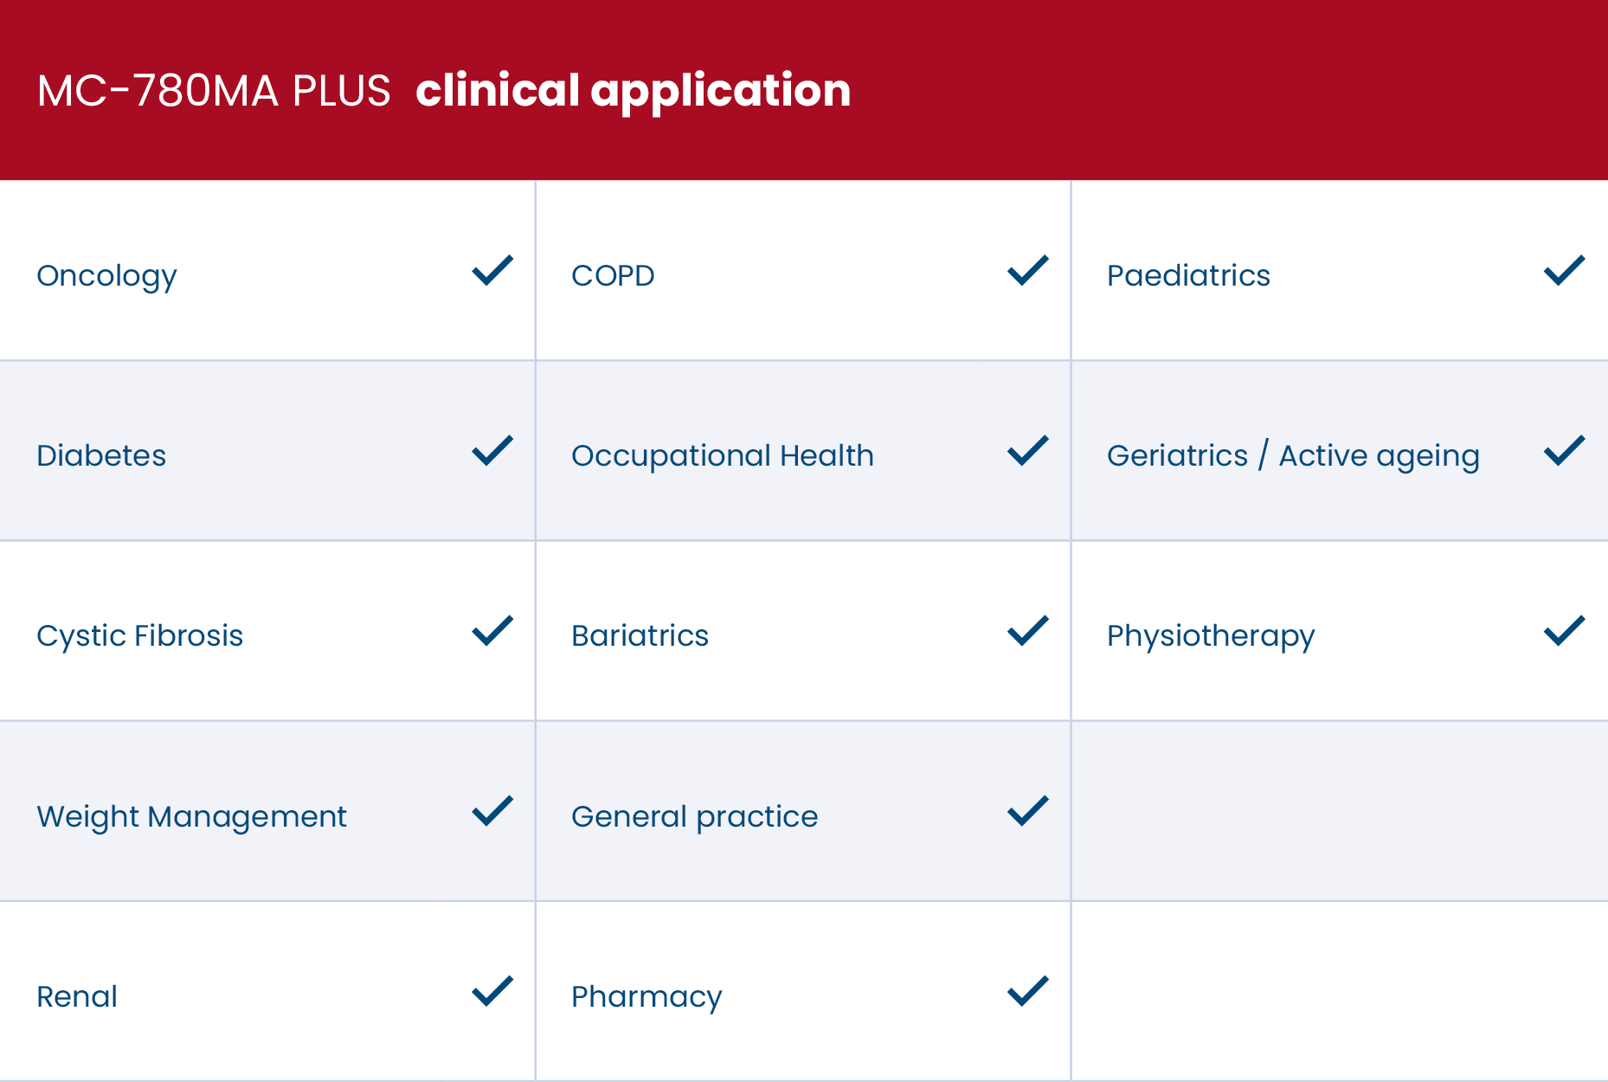Click the Pharmacy label text
The image size is (1608, 1082).
646,997
